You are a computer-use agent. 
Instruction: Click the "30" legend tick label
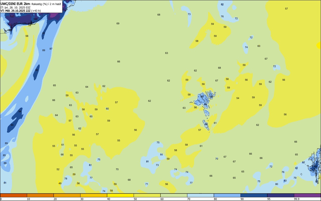[x=82, y=199]
